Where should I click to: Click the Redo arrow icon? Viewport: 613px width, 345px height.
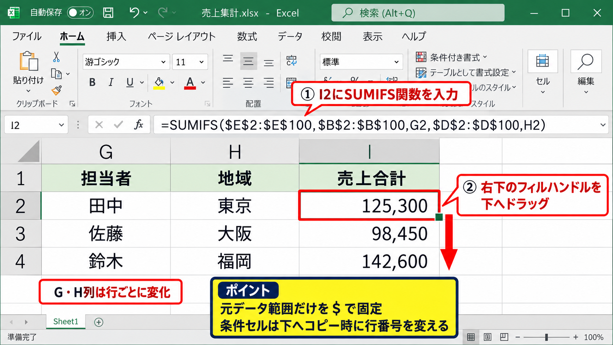(x=163, y=13)
